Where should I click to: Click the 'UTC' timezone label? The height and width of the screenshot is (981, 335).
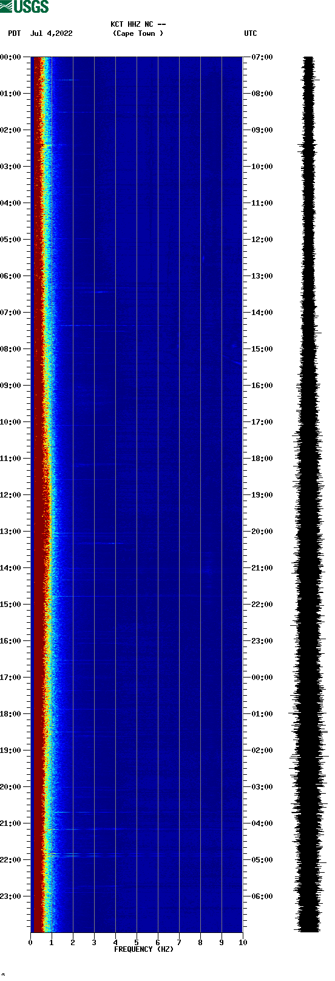click(251, 33)
